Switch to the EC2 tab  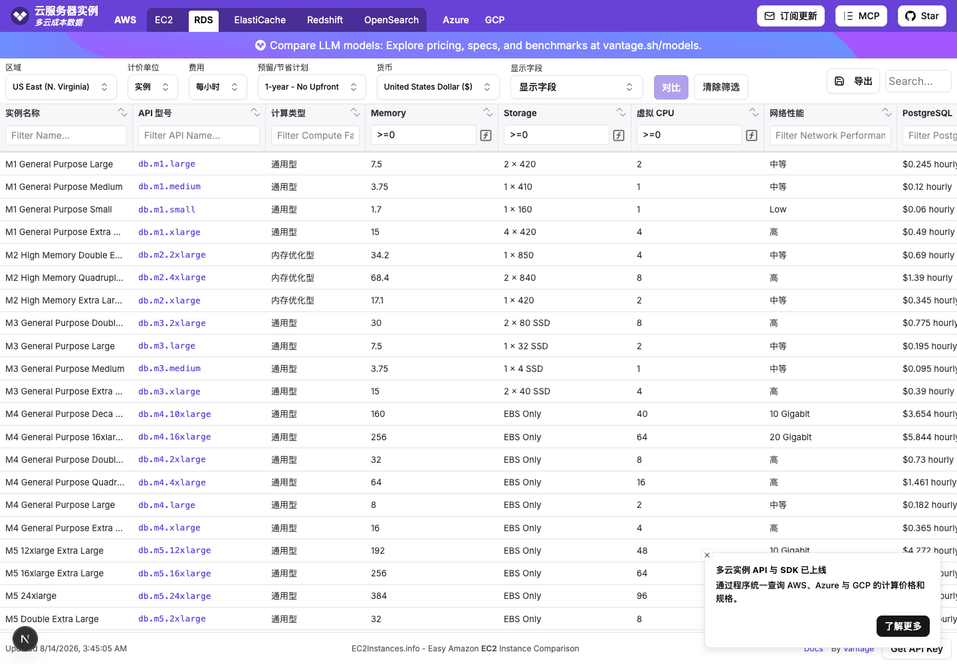tap(164, 20)
